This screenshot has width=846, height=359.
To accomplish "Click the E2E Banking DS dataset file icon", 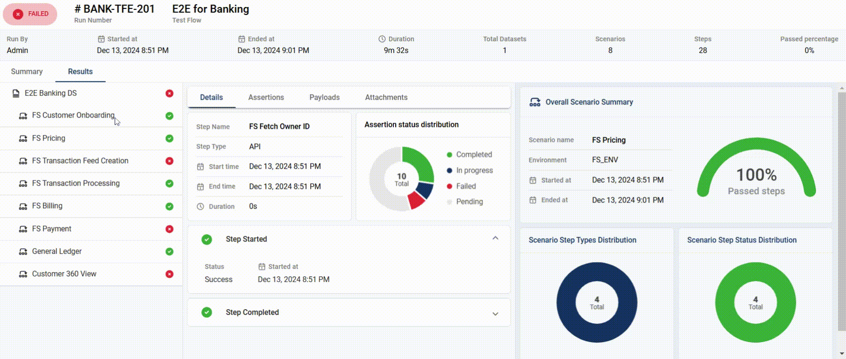I will pos(16,94).
